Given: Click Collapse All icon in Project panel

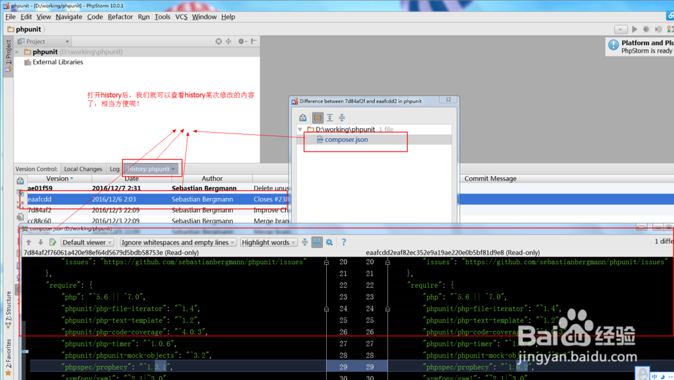Looking at the screenshot, I should point(228,41).
